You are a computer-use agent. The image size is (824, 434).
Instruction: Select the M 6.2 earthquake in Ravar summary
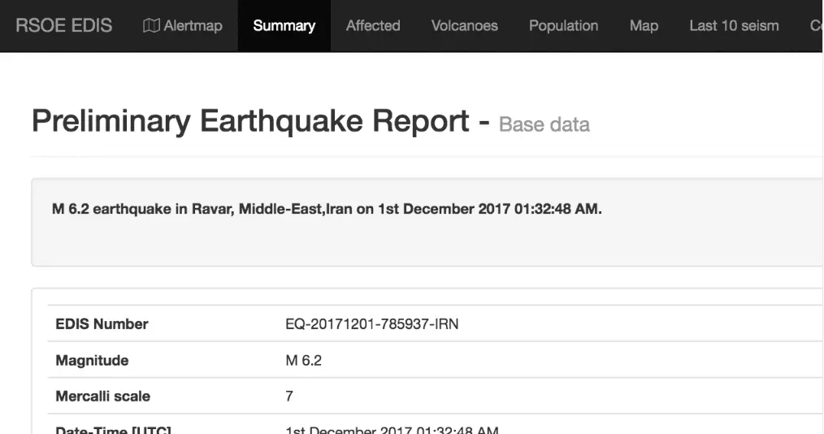click(x=327, y=209)
